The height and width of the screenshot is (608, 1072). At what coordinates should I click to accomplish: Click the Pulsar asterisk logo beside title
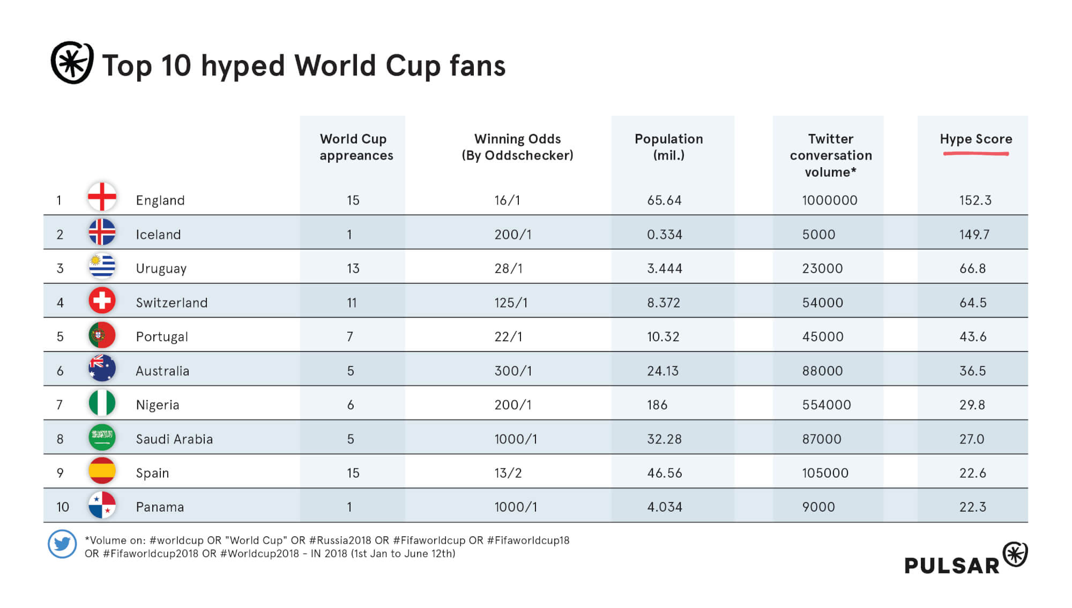[x=72, y=63]
